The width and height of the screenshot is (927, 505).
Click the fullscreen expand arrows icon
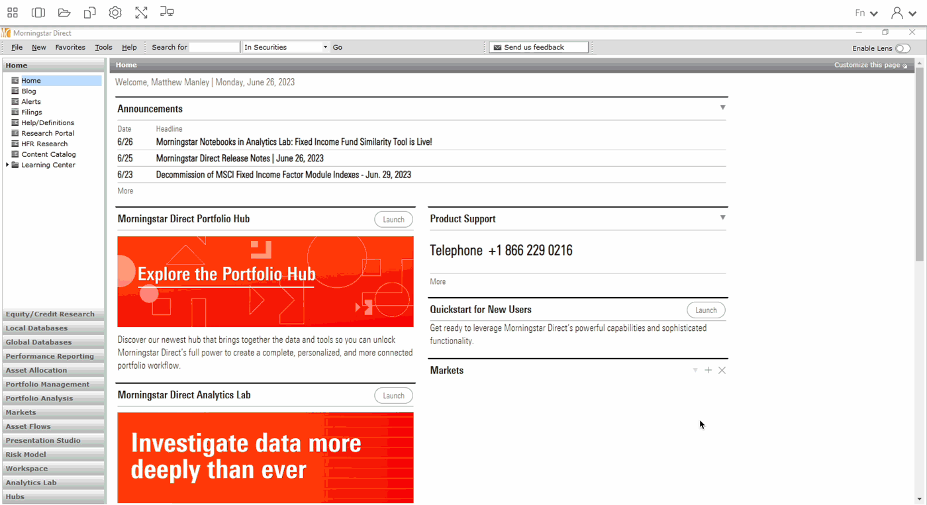point(141,13)
